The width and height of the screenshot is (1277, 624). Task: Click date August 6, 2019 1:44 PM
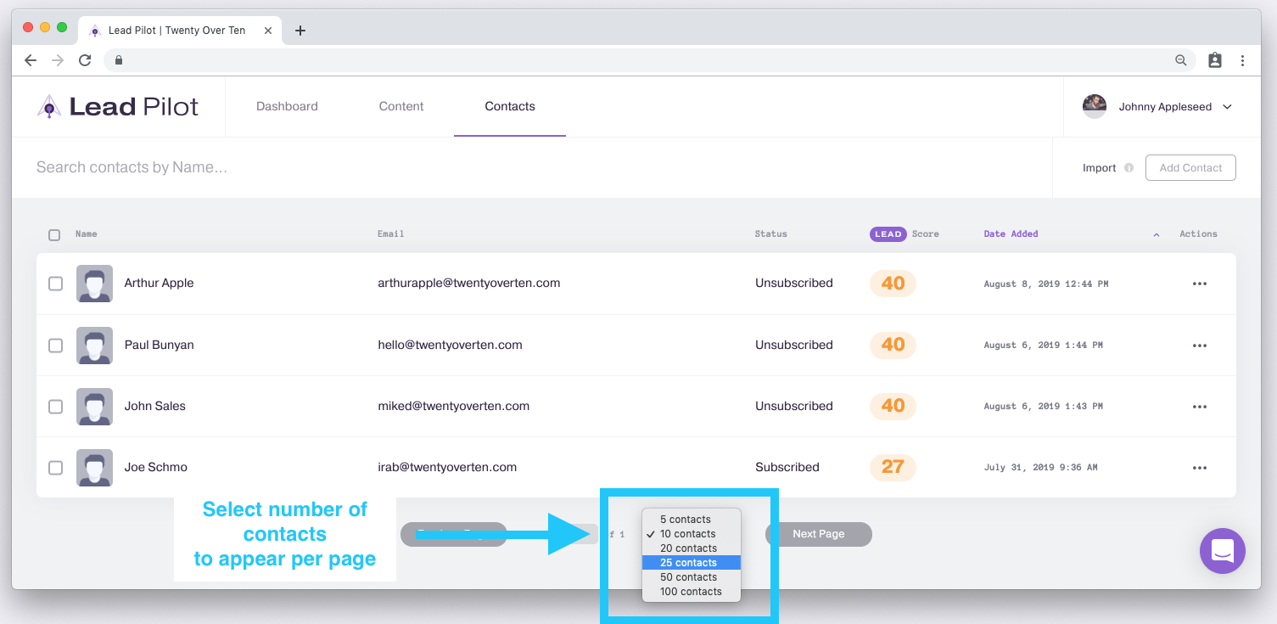point(1043,346)
